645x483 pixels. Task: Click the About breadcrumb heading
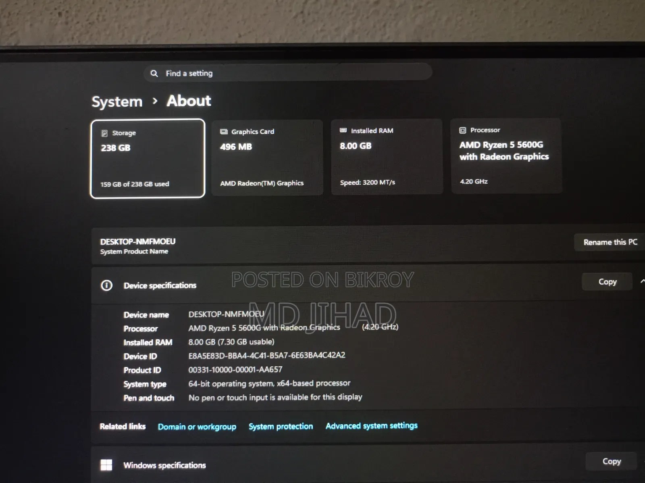[189, 101]
